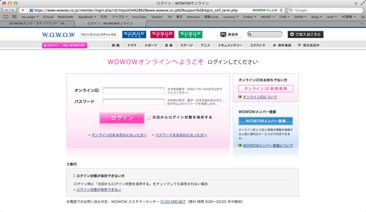Open the ステージ navigation item
Image resolution: width=366 pixels, height=212 pixels.
point(186,45)
